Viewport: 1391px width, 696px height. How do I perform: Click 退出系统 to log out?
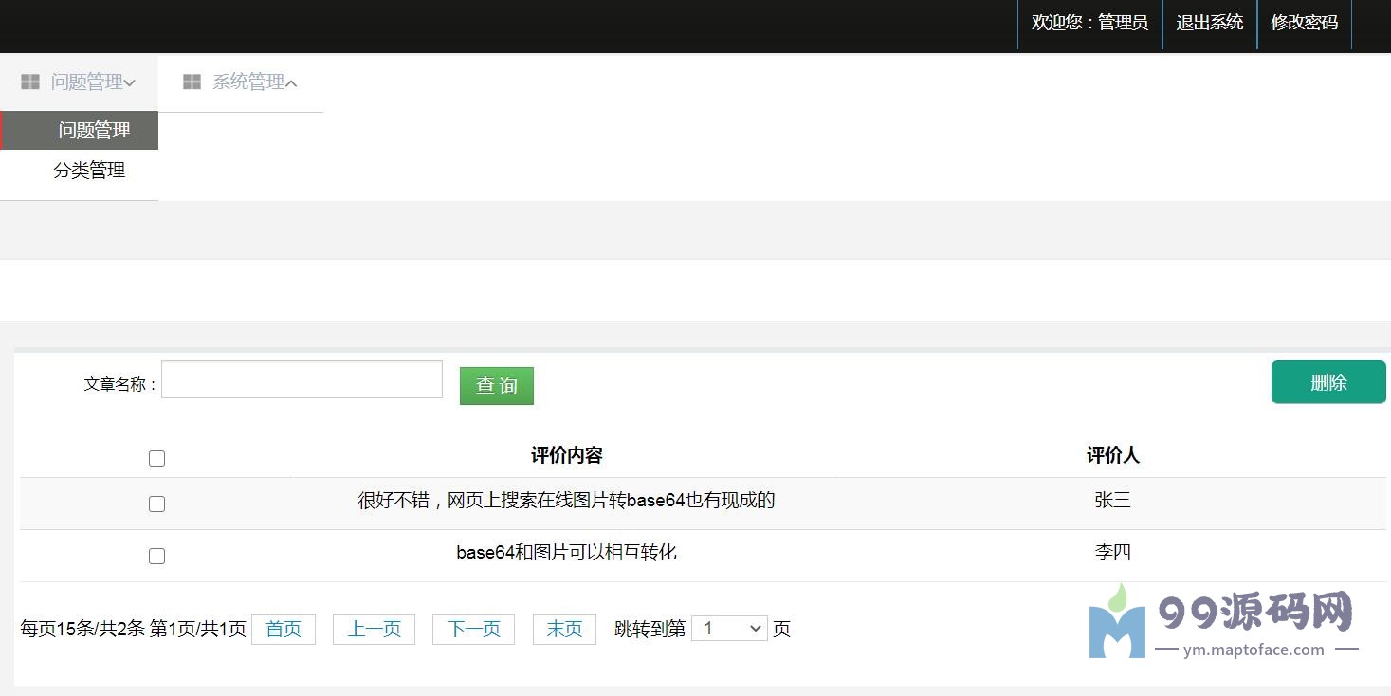1210,23
